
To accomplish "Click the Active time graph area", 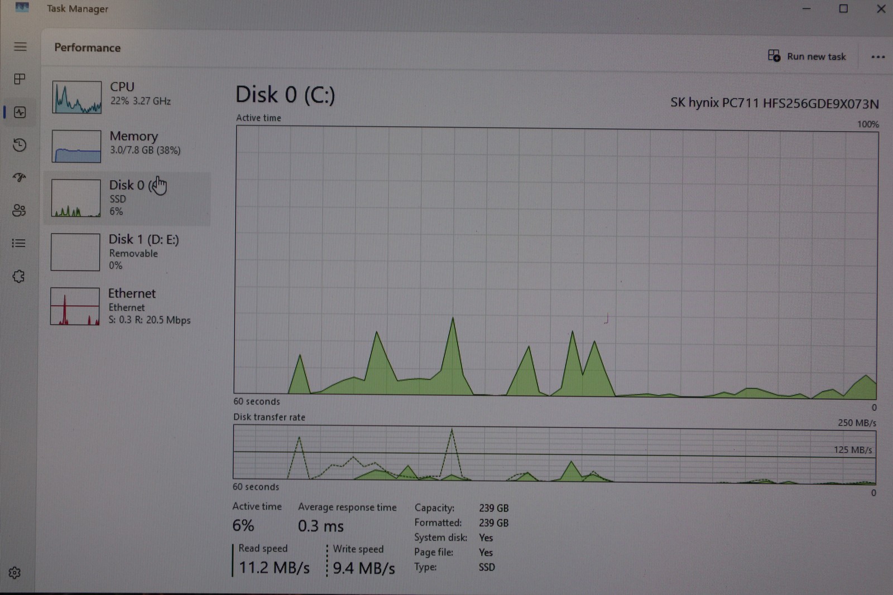I will tap(556, 262).
